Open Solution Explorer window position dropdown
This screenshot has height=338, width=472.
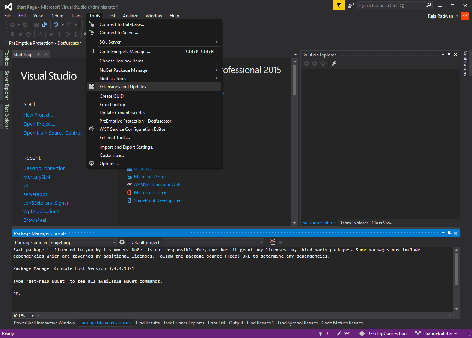443,55
